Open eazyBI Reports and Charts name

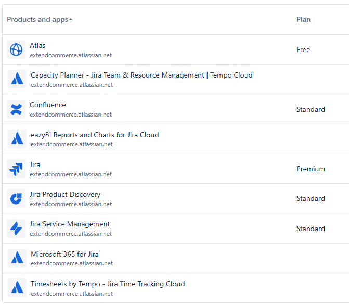click(95, 135)
